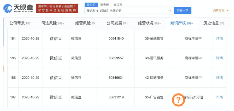
Task: Open the orange help chat bubble
Action: 178,100
